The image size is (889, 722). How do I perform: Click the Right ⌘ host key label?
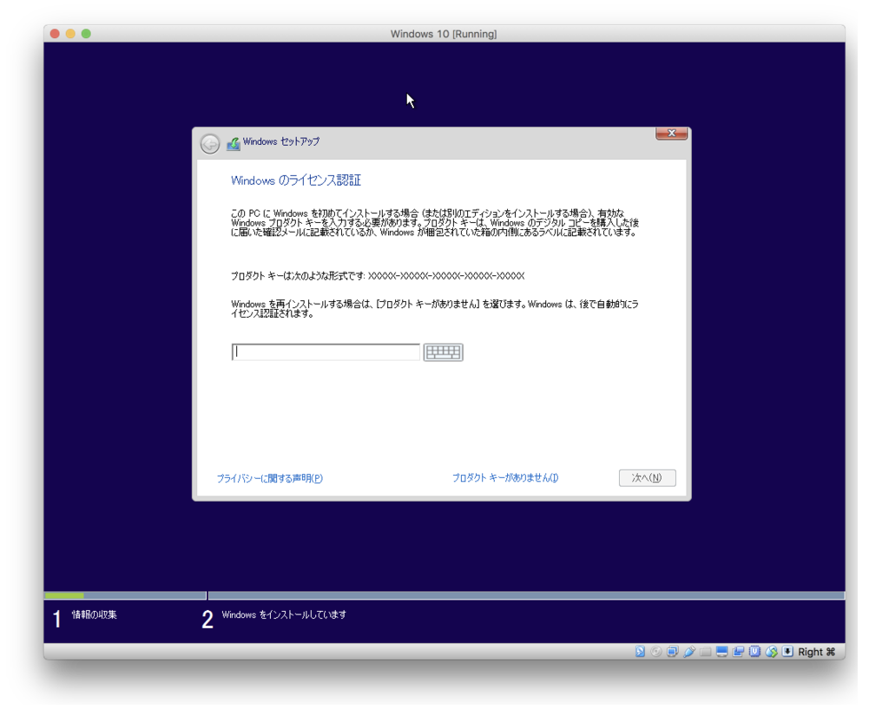(x=816, y=652)
